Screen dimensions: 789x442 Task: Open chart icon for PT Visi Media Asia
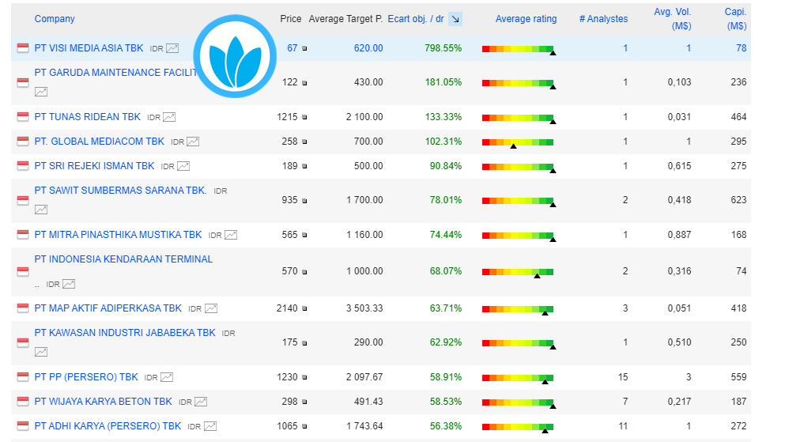172,48
